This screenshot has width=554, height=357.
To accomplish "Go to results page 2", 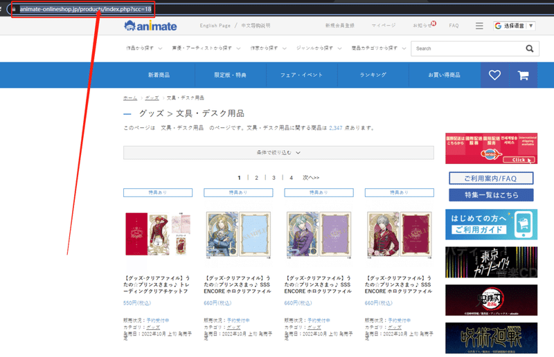I will click(256, 178).
